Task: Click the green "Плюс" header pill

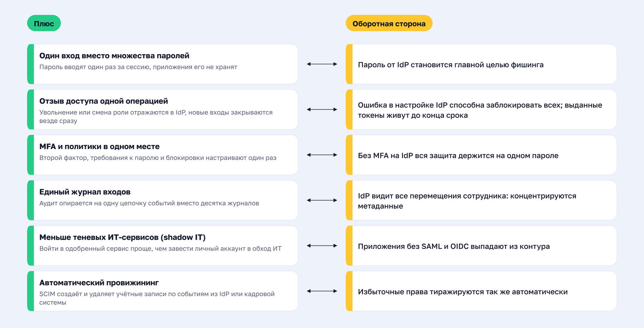Action: pyautogui.click(x=44, y=23)
